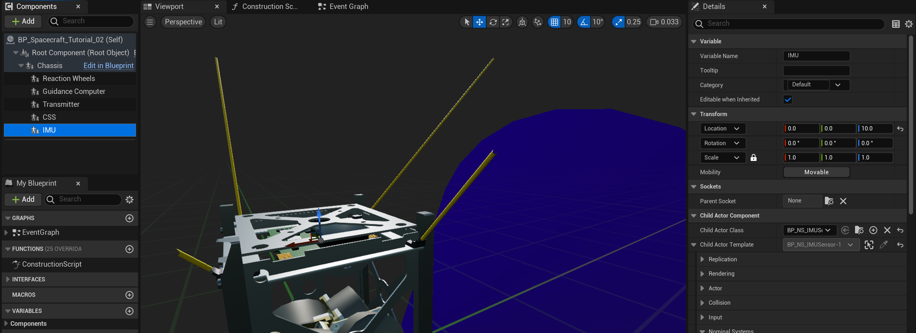Click the Variable Name IMU field
The image size is (916, 333).
tap(816, 56)
